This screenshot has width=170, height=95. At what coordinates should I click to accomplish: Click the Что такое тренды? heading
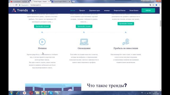pyautogui.click(x=107, y=85)
